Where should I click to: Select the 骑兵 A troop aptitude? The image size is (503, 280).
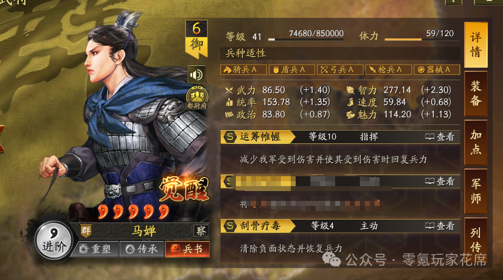click(244, 70)
